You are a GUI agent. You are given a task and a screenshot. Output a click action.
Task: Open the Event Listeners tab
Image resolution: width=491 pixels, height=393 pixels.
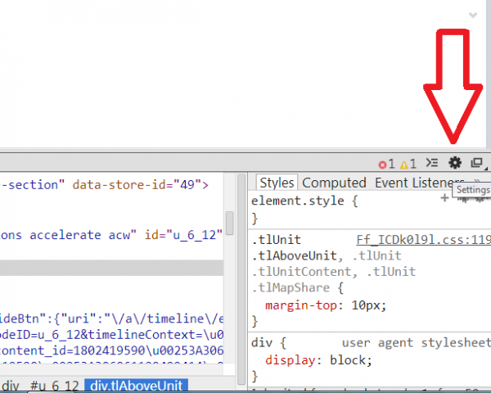[x=420, y=183]
